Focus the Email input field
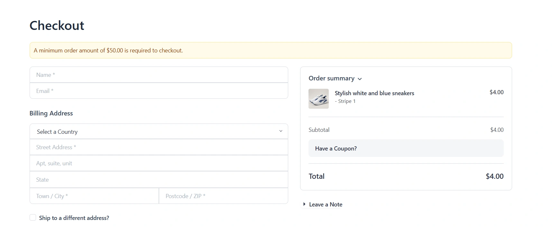Viewport: 552px width, 228px height. tap(159, 91)
